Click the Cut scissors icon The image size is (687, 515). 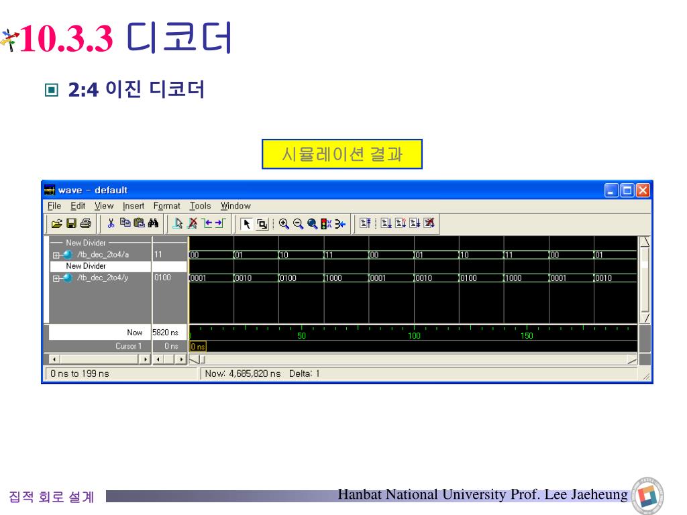click(111, 223)
